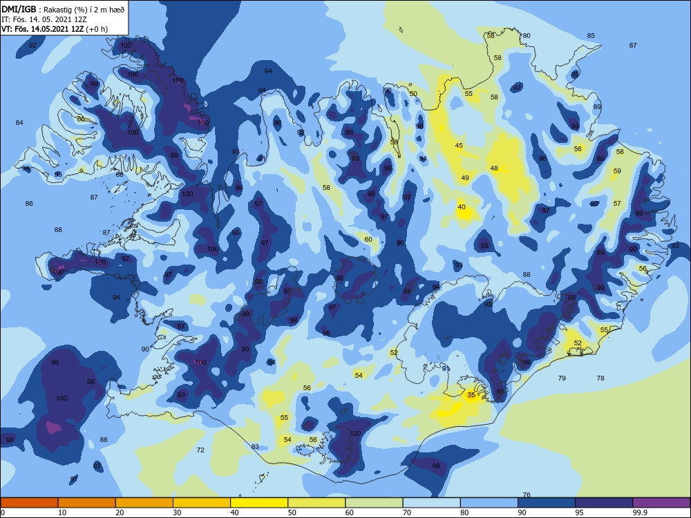Screen dimensions: 691x518
Task: Click the 10–20 orange legend swatch
Action: point(87,503)
